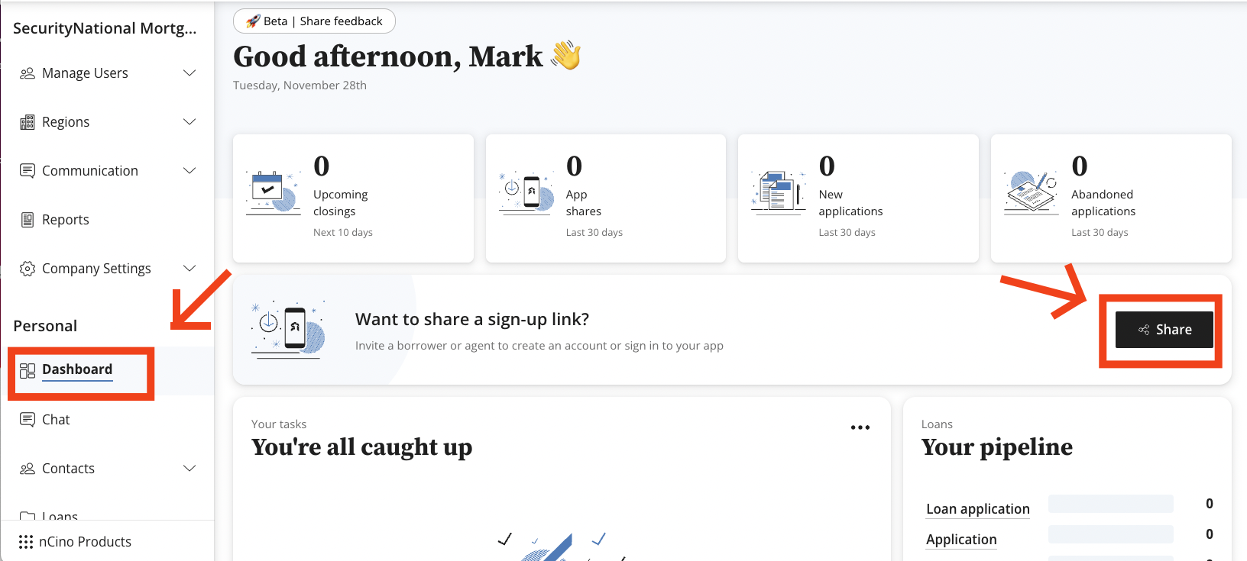Open the Loan application pipeline link
This screenshot has height=561, width=1247.
coord(977,509)
